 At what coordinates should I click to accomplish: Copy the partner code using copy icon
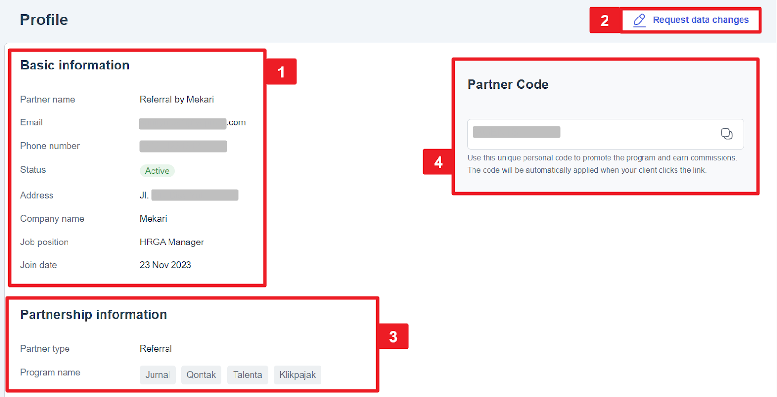[x=726, y=134]
